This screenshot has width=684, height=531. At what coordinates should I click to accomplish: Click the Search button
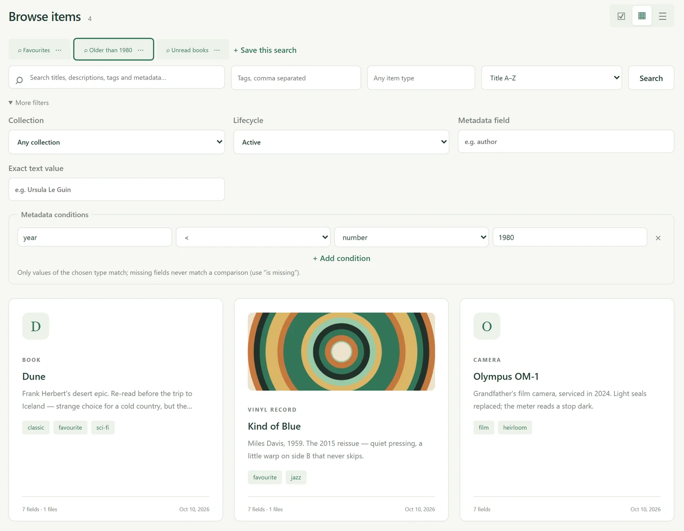pos(651,78)
